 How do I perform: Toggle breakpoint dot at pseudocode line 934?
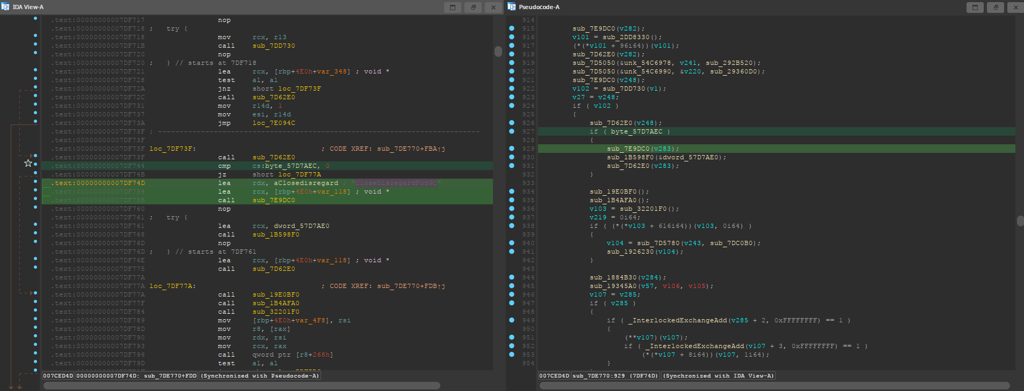coord(512,191)
